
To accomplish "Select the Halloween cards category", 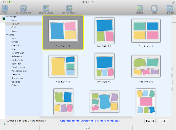I will 16,56.
